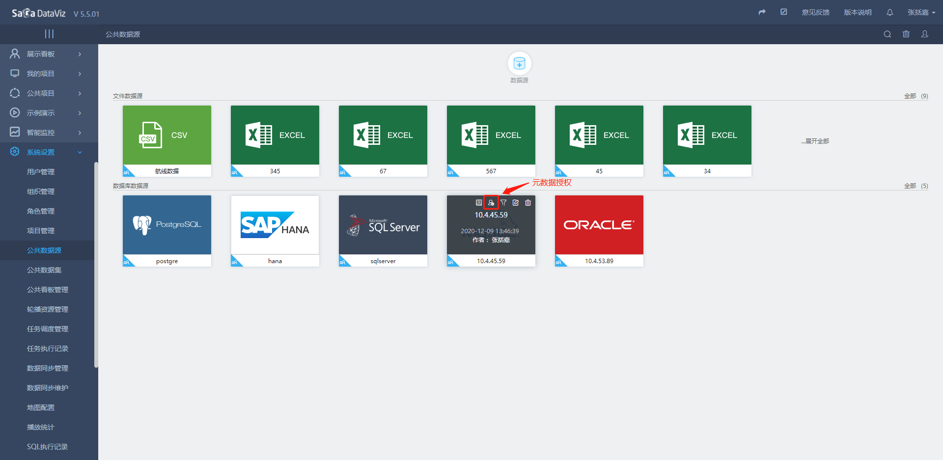Open 地图配置 in the sidebar
The height and width of the screenshot is (460, 943).
coord(41,407)
